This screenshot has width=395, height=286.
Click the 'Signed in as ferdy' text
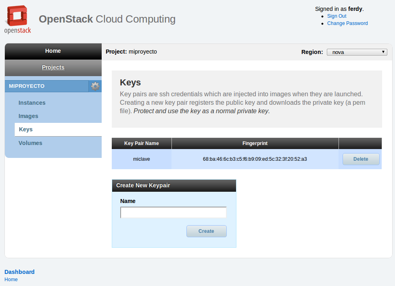pos(339,9)
